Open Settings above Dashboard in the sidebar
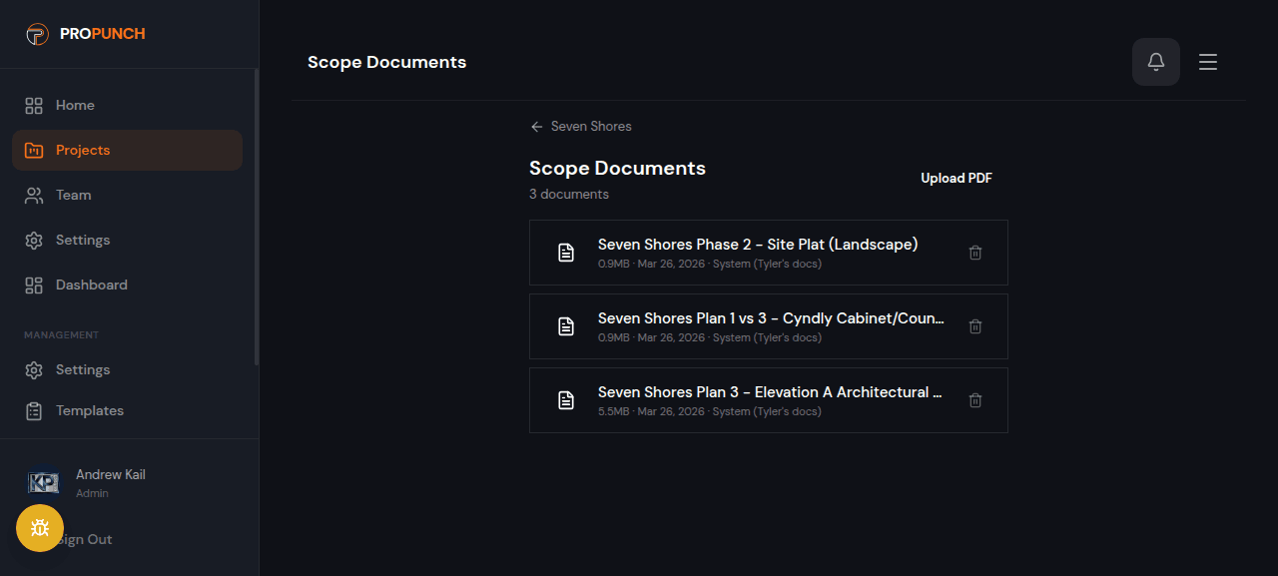This screenshot has width=1278, height=576. [127, 240]
